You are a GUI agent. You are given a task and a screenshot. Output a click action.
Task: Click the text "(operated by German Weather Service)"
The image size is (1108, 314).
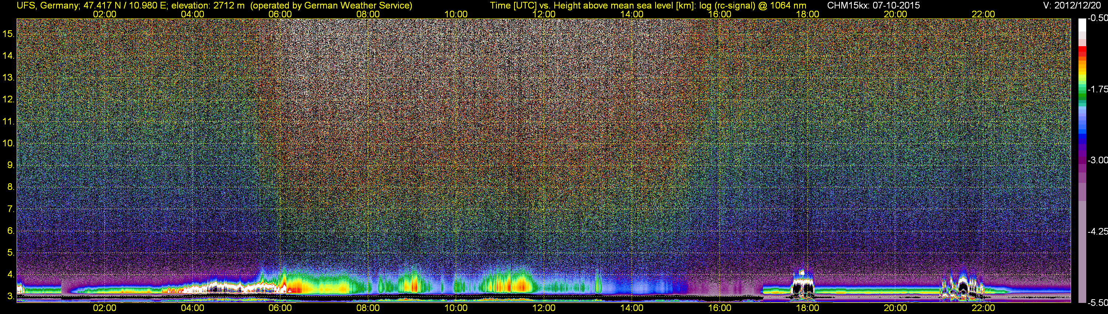331,5
